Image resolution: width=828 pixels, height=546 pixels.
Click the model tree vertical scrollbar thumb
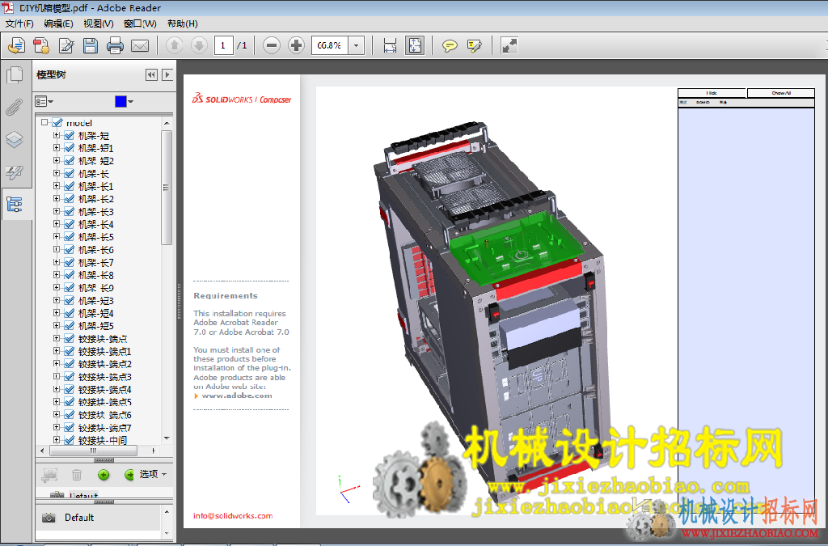pyautogui.click(x=167, y=188)
